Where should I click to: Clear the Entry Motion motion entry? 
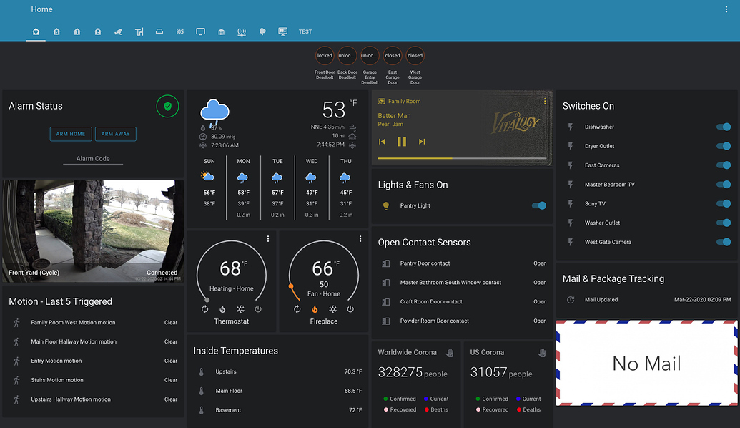(171, 361)
